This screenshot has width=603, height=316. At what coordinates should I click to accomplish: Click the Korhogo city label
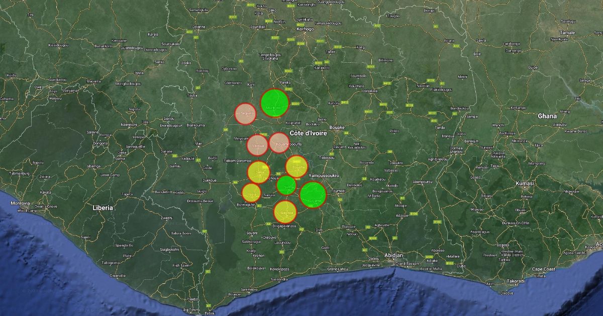[305, 29]
